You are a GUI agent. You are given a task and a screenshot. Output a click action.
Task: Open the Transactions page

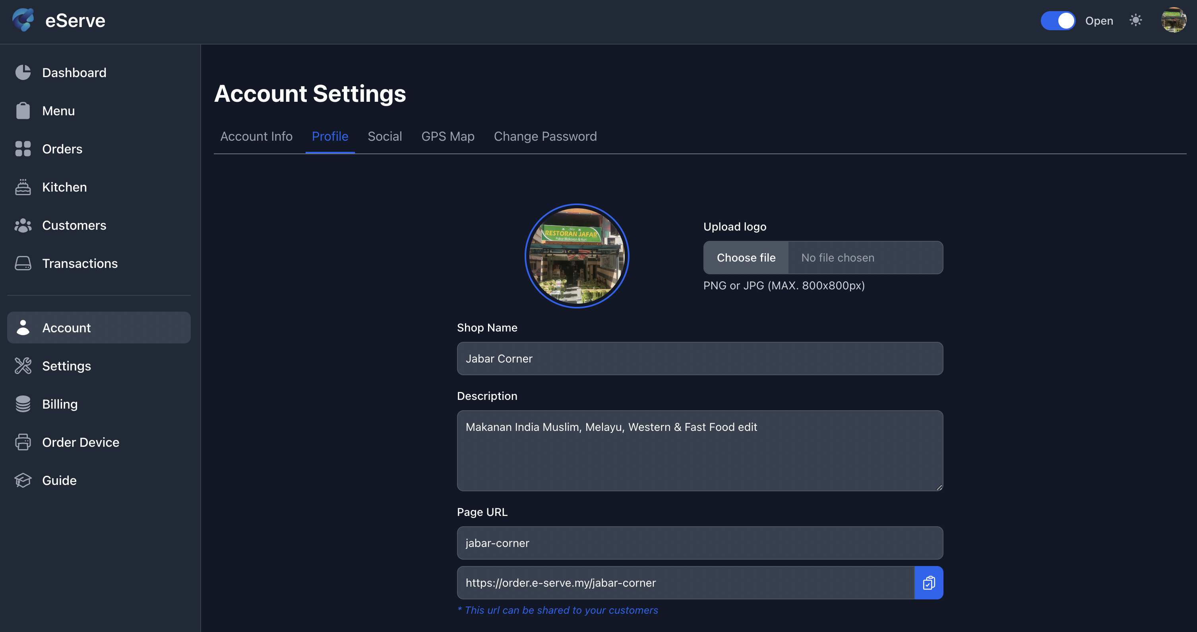pos(80,264)
